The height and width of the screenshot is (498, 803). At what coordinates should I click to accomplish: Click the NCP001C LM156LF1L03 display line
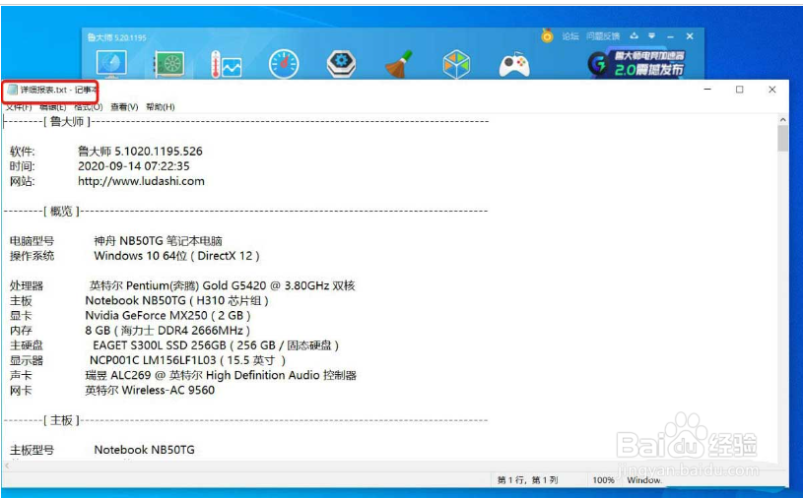tap(187, 360)
